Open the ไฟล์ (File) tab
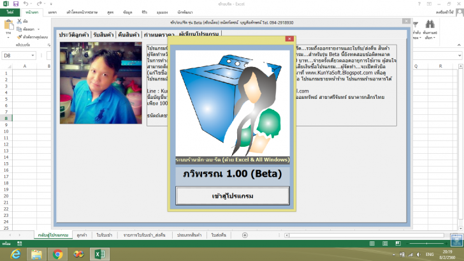Image resolution: width=464 pixels, height=261 pixels. (10, 12)
